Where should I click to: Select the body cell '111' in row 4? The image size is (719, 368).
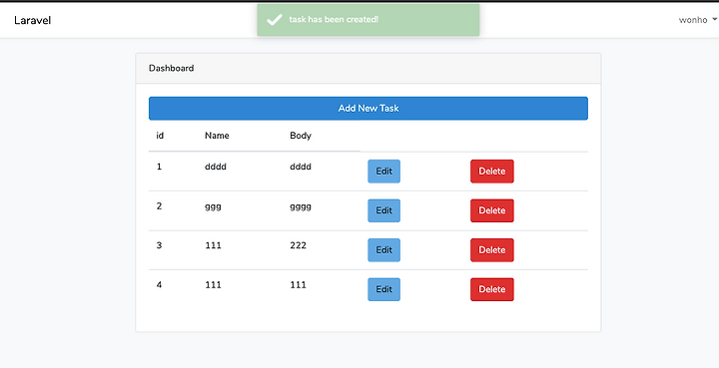(298, 284)
